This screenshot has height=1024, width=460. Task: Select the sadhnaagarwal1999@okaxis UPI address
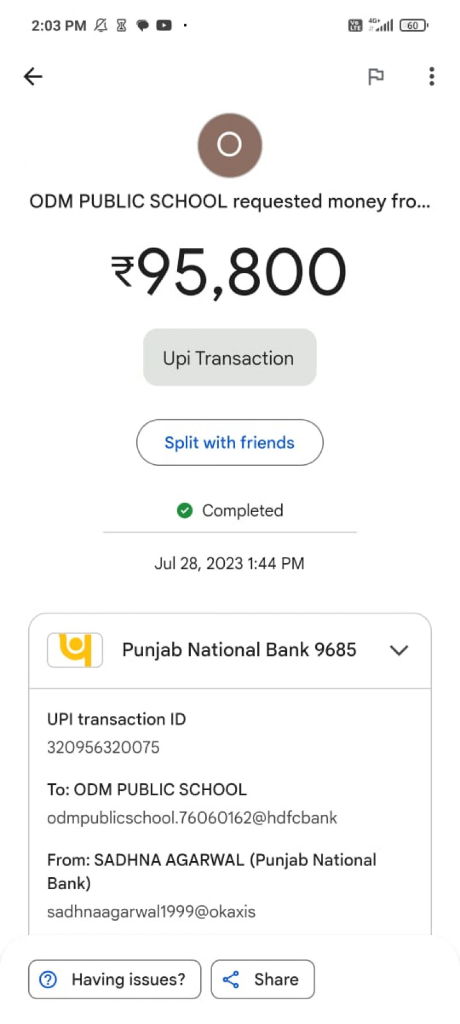(x=151, y=912)
